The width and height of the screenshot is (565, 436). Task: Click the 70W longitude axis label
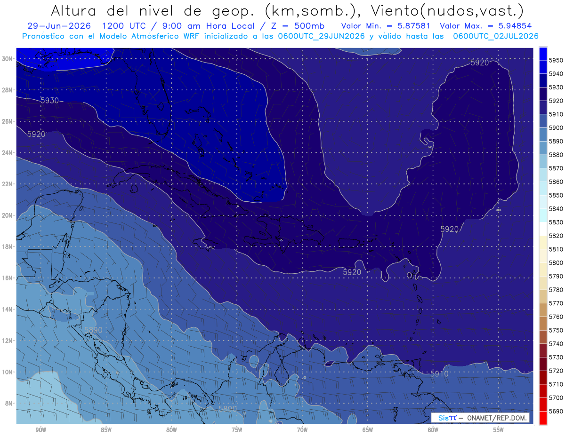click(x=302, y=430)
